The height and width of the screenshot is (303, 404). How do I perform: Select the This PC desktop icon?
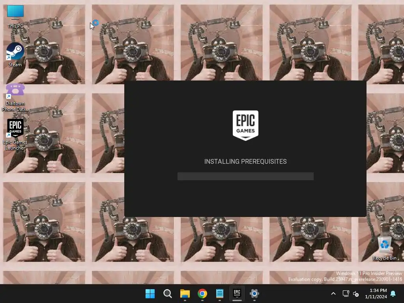[x=15, y=17]
